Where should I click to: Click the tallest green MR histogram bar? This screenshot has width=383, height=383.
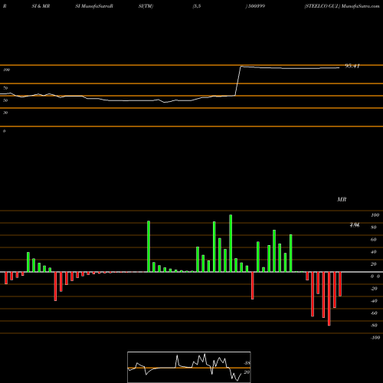pyautogui.click(x=231, y=244)
